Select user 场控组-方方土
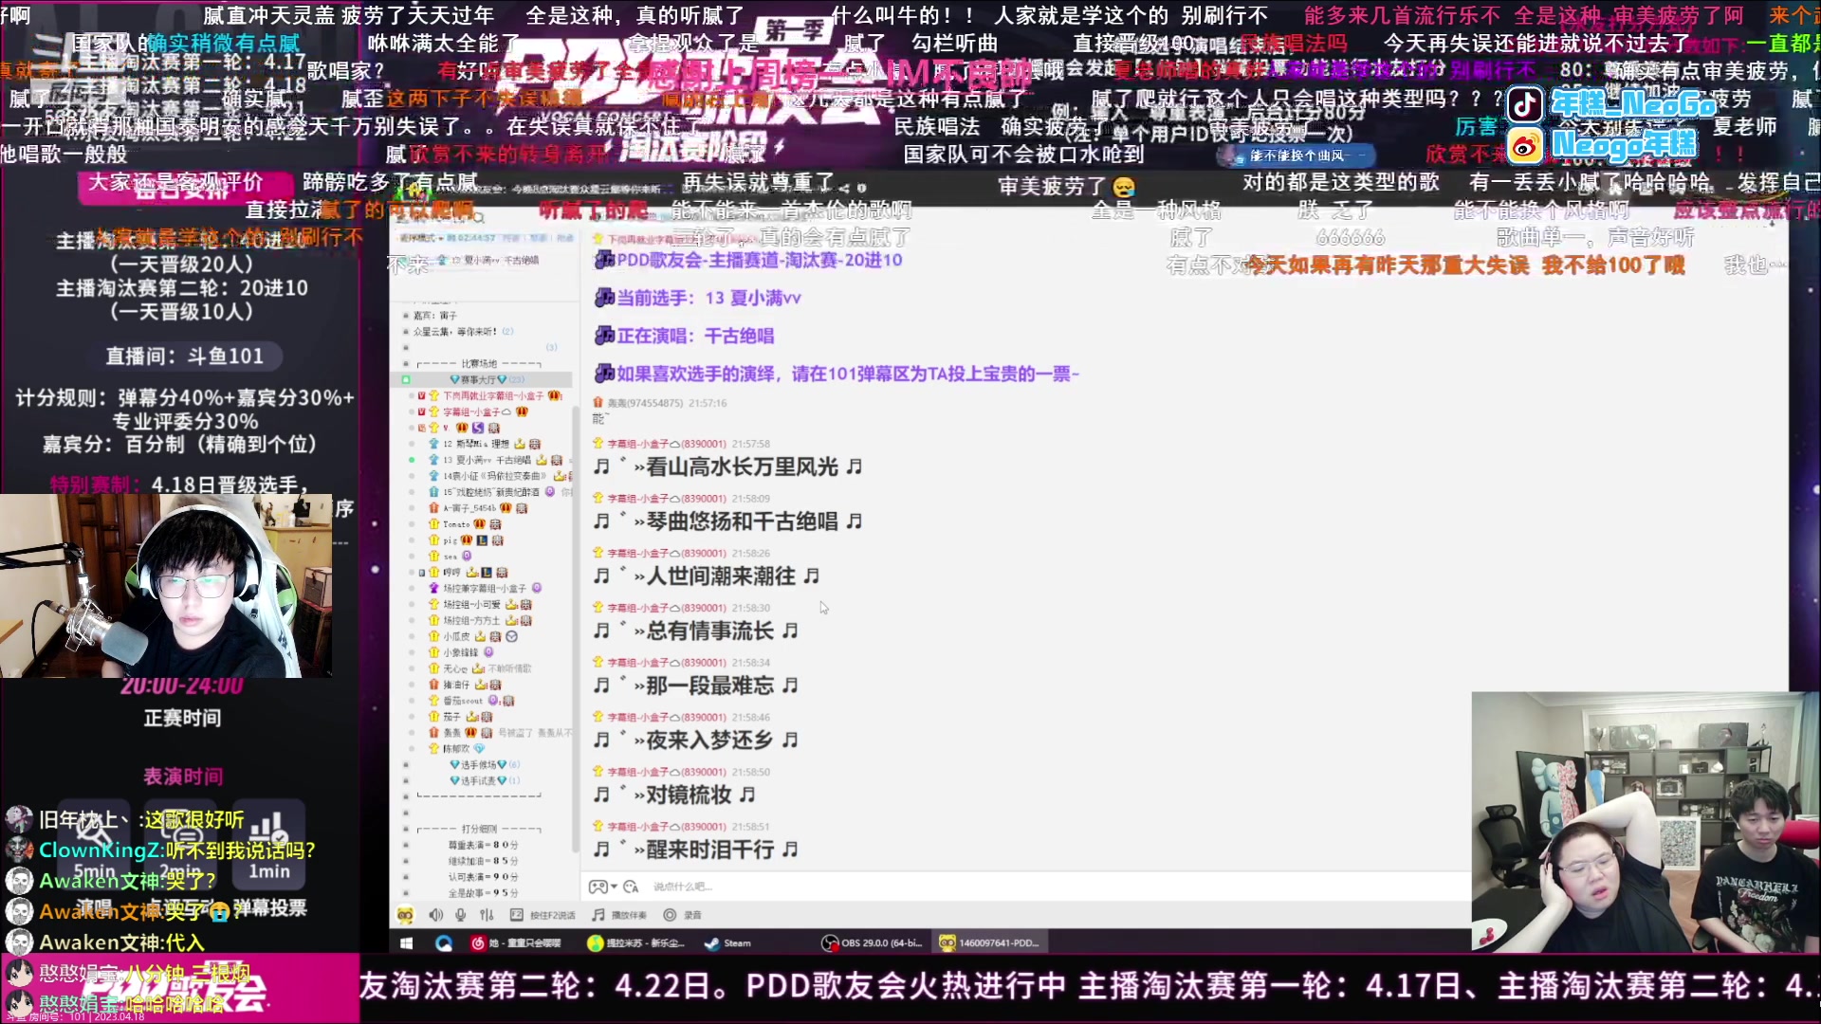This screenshot has height=1024, width=1821. tap(471, 621)
